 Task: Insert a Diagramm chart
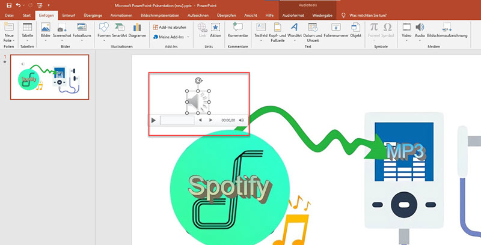point(137,27)
